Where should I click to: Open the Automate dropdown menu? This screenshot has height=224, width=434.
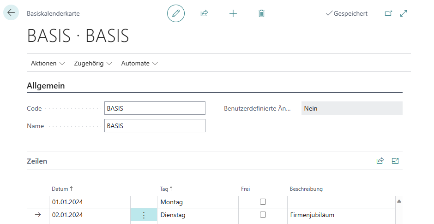(x=139, y=63)
